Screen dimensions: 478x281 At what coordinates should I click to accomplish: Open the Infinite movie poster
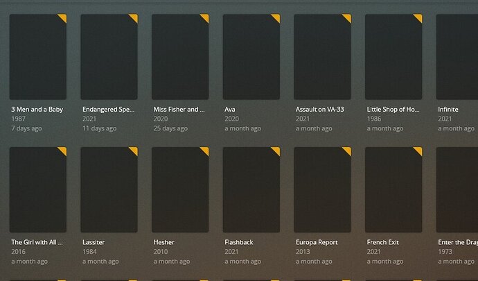tap(457, 57)
